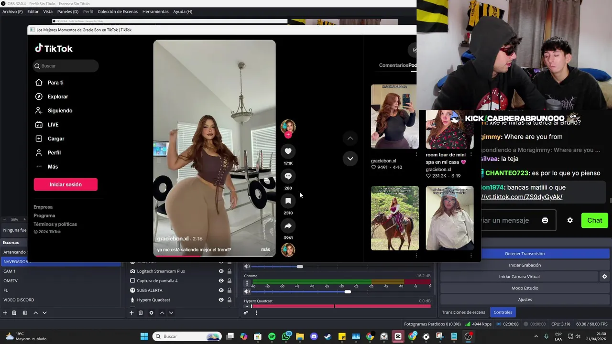612x344 pixels.
Task: Remove selected source with trash icon
Action: 141,312
